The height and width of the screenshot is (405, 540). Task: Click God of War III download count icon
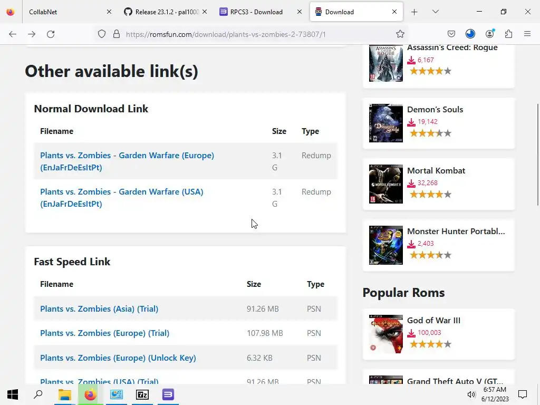411,333
